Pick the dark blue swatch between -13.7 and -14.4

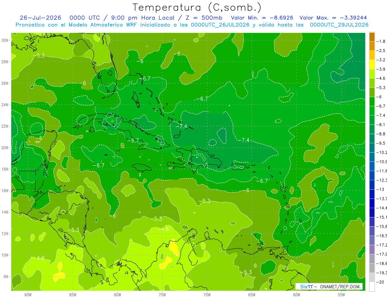[x=372, y=203]
